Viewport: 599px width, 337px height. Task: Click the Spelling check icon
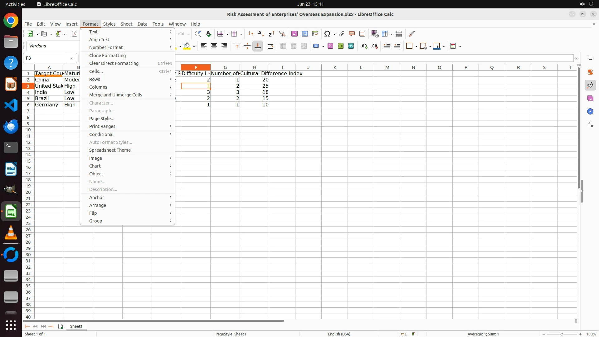click(209, 34)
